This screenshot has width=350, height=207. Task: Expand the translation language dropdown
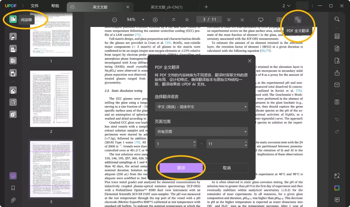point(201,107)
